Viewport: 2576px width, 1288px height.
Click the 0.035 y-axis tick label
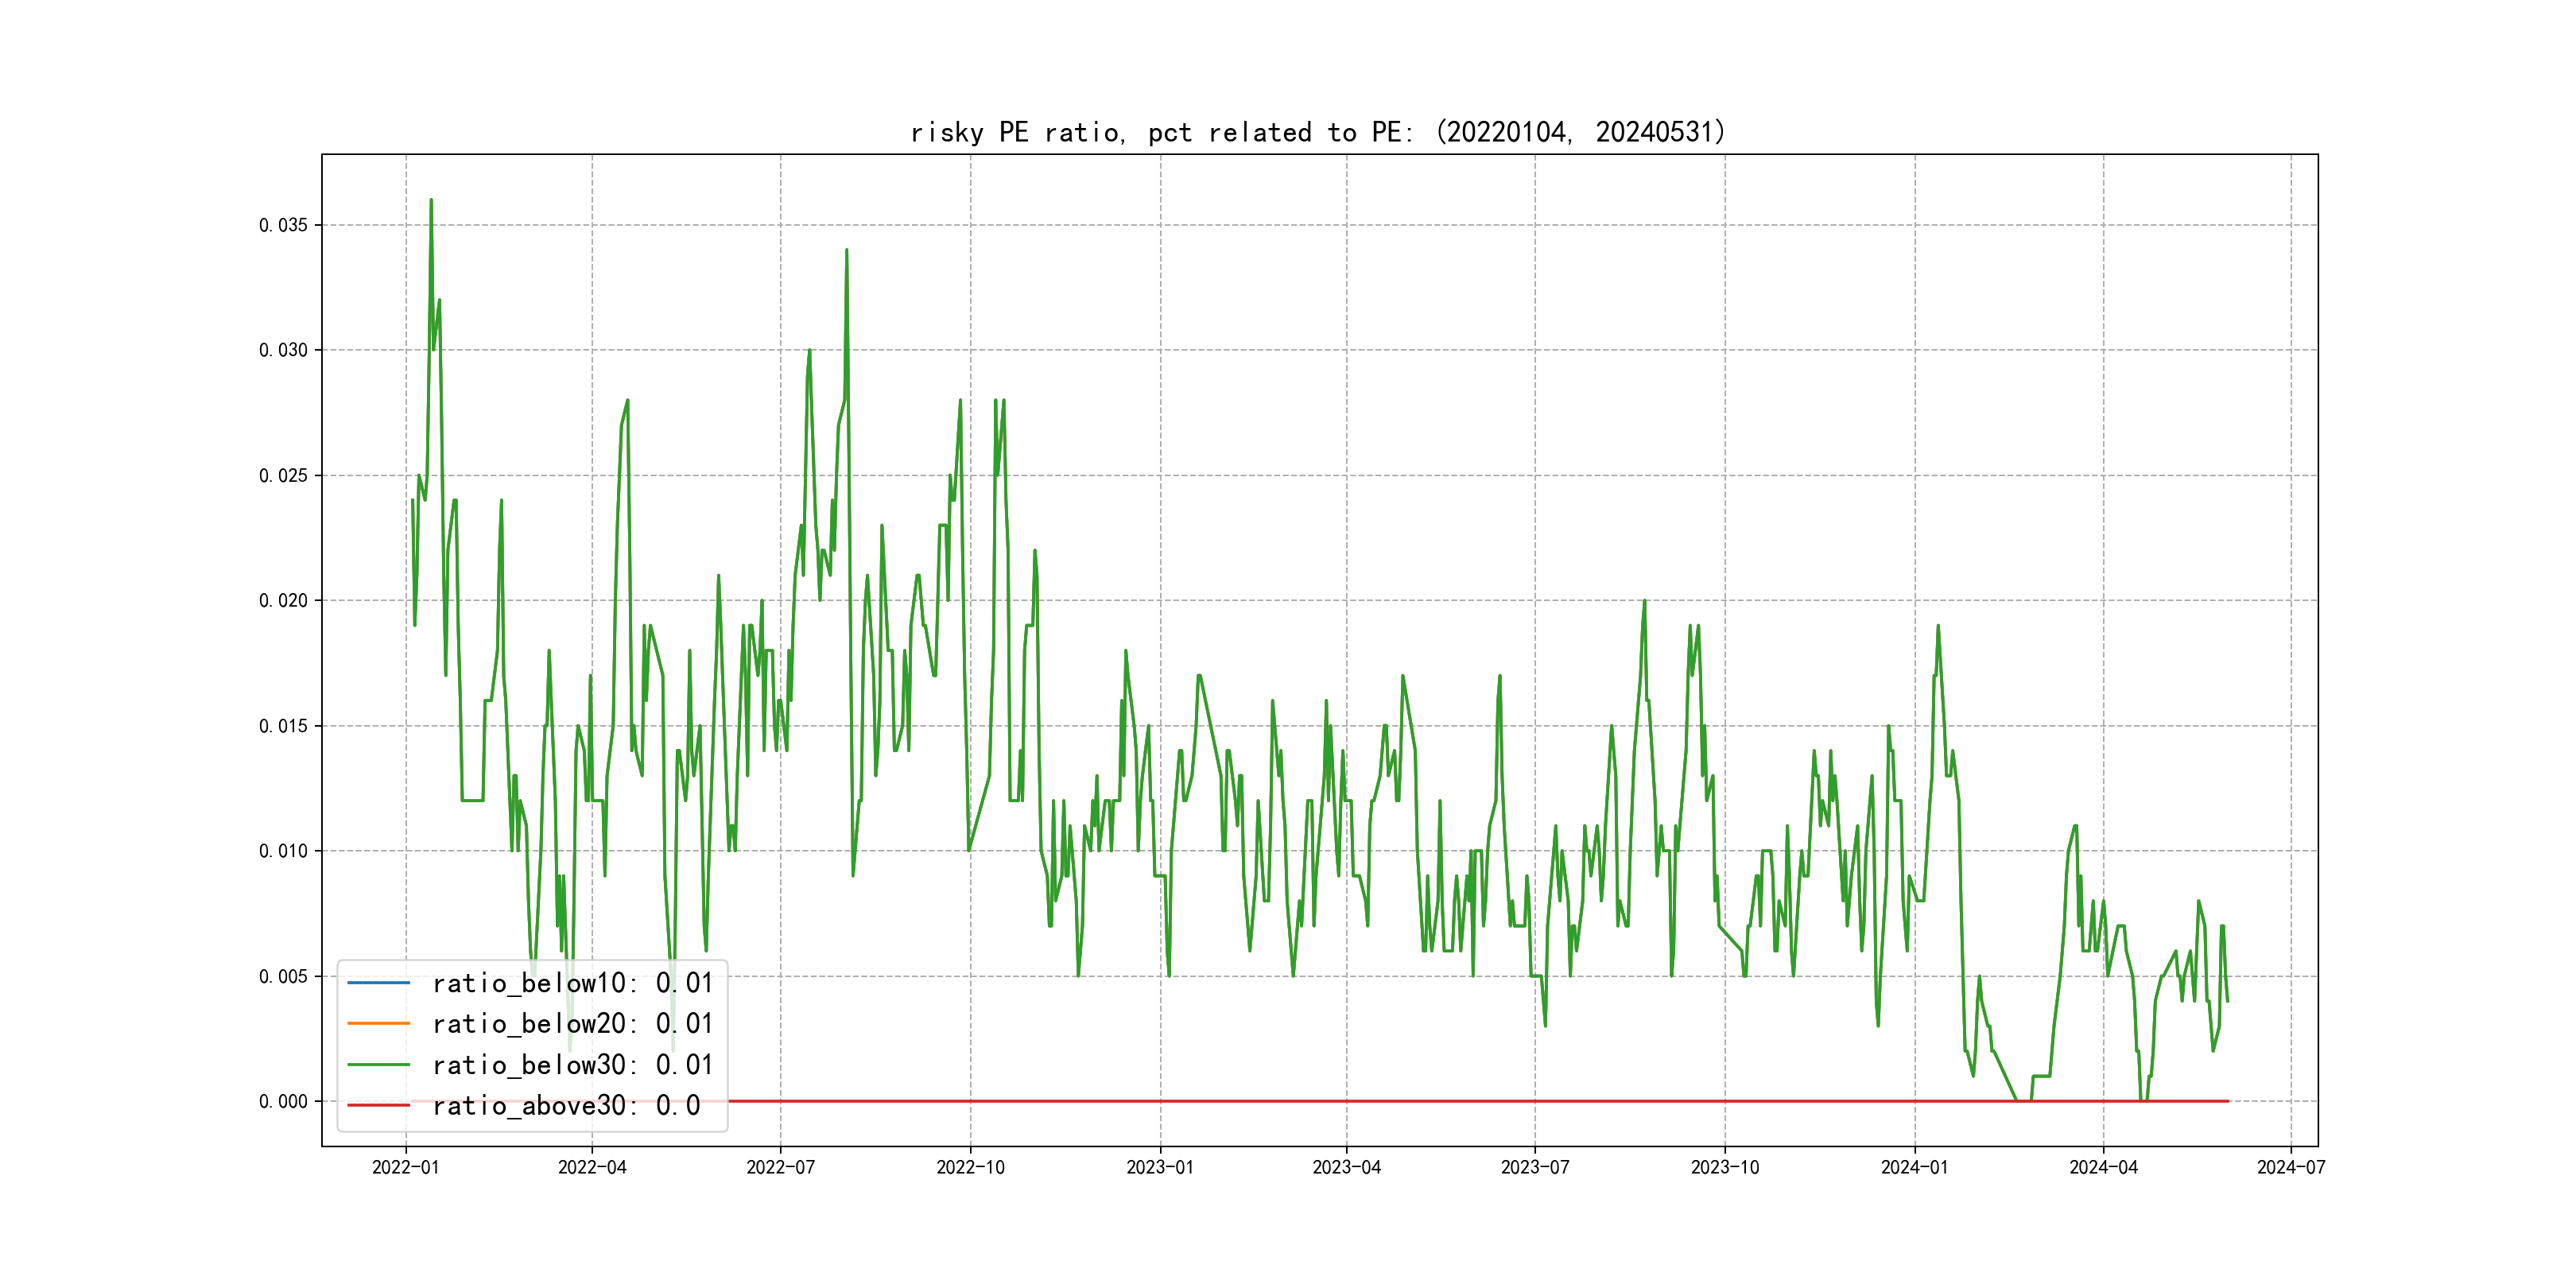(x=283, y=225)
